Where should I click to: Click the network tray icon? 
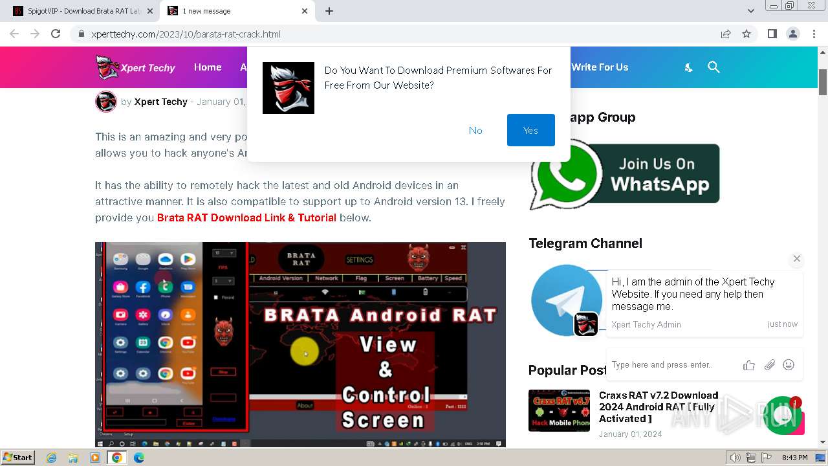point(751,458)
